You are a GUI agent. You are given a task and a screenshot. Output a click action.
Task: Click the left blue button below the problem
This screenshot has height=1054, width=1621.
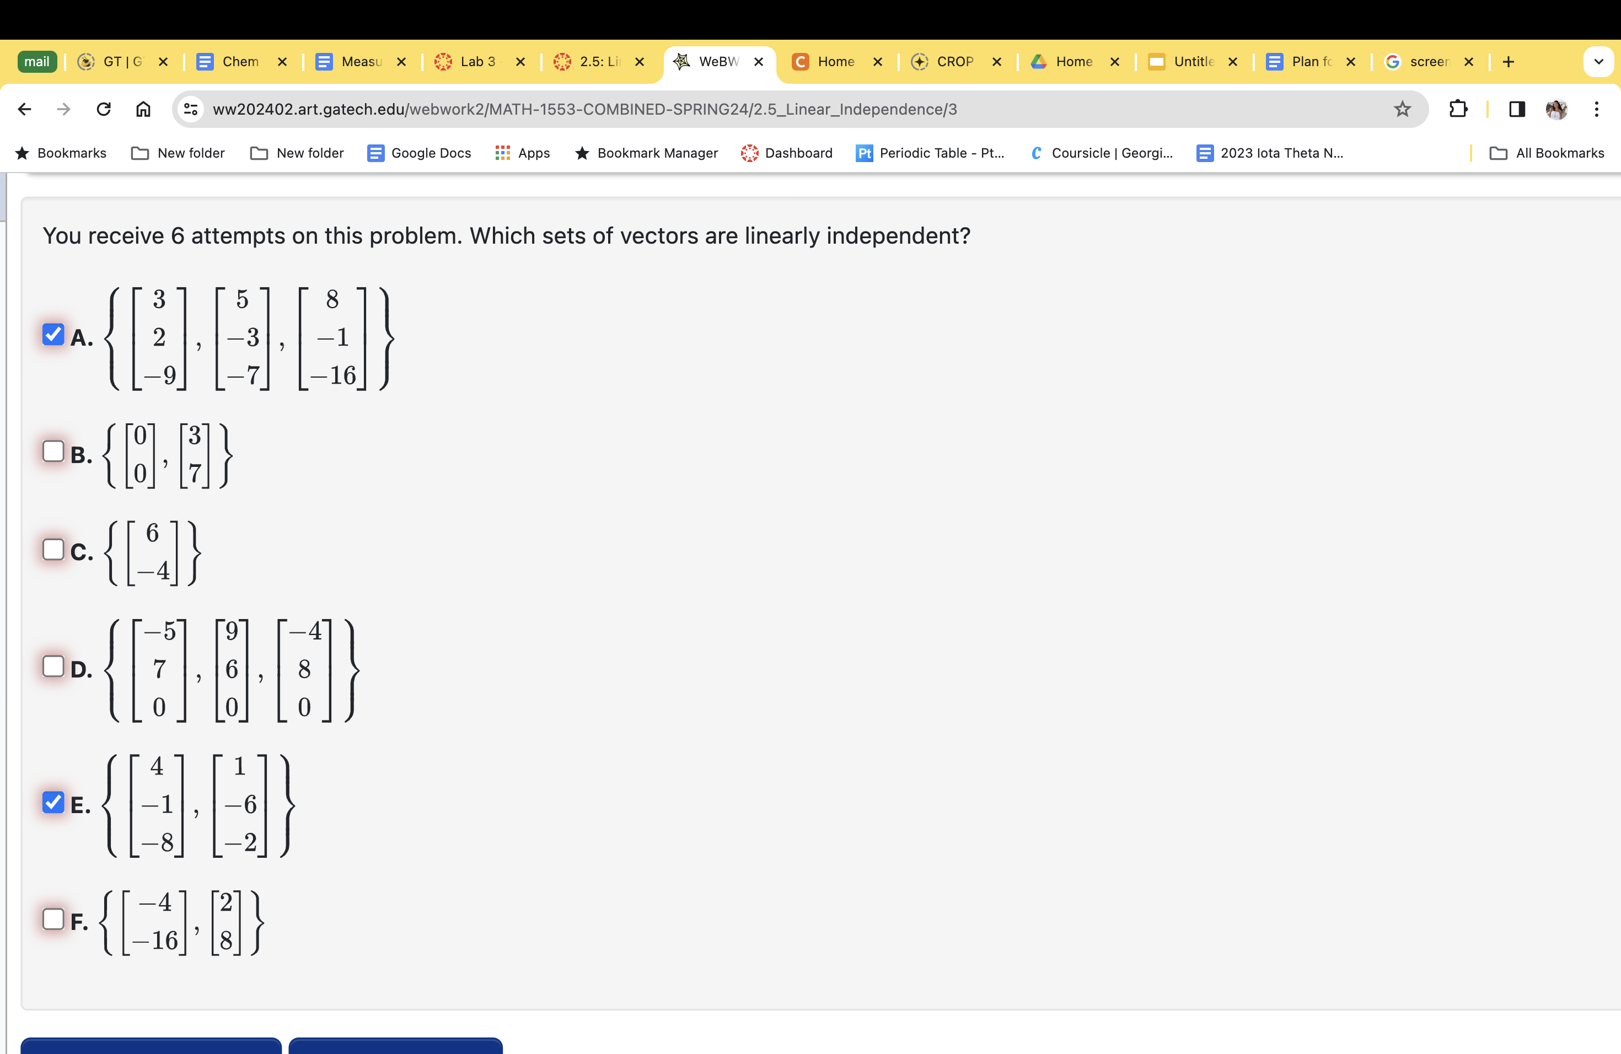[151, 1048]
